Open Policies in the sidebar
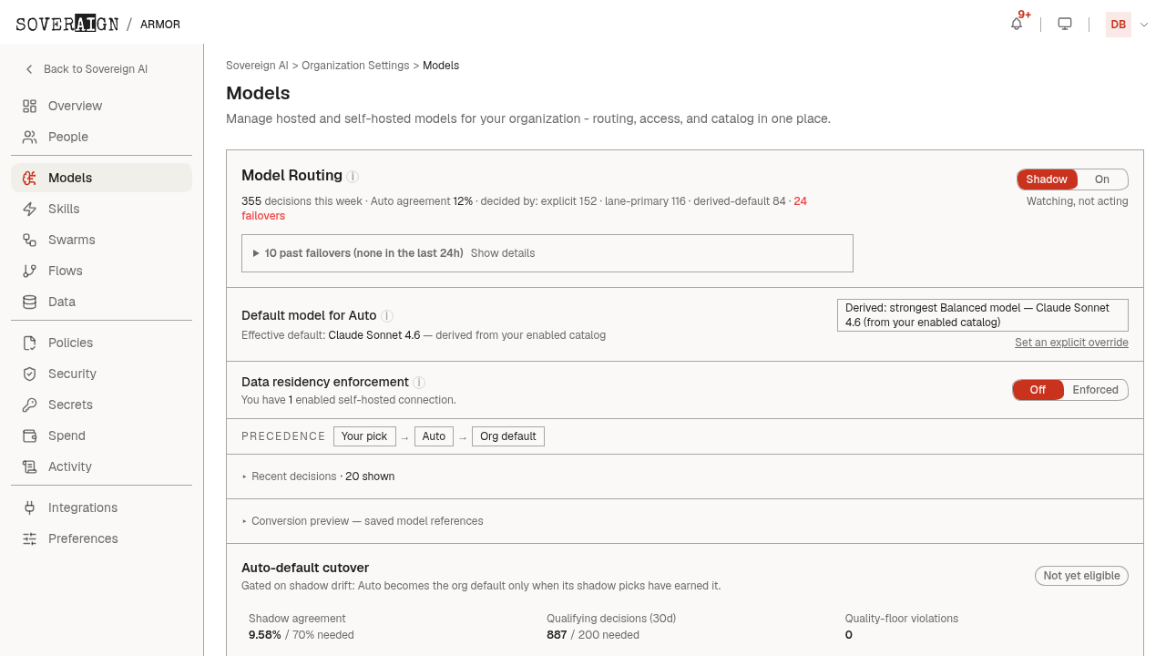The width and height of the screenshot is (1166, 656). point(101,343)
